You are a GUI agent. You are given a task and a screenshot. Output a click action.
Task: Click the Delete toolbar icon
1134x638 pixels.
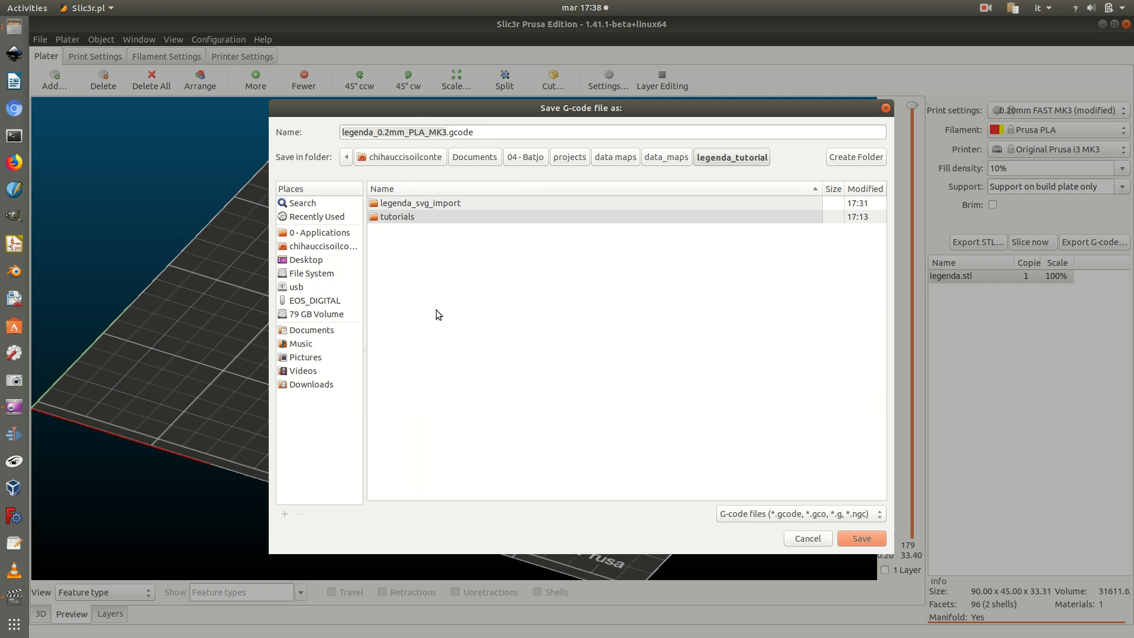pos(103,75)
